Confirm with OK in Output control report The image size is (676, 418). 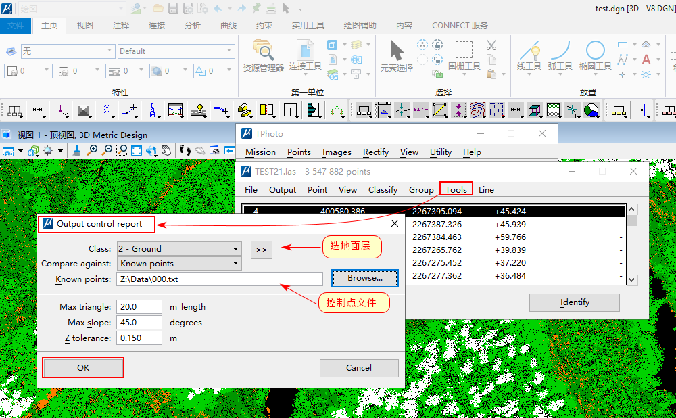coord(83,368)
